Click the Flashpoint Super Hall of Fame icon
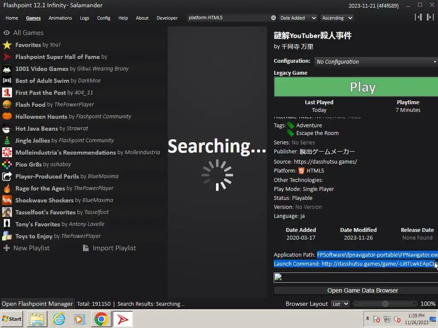438x328 pixels. tap(7, 57)
